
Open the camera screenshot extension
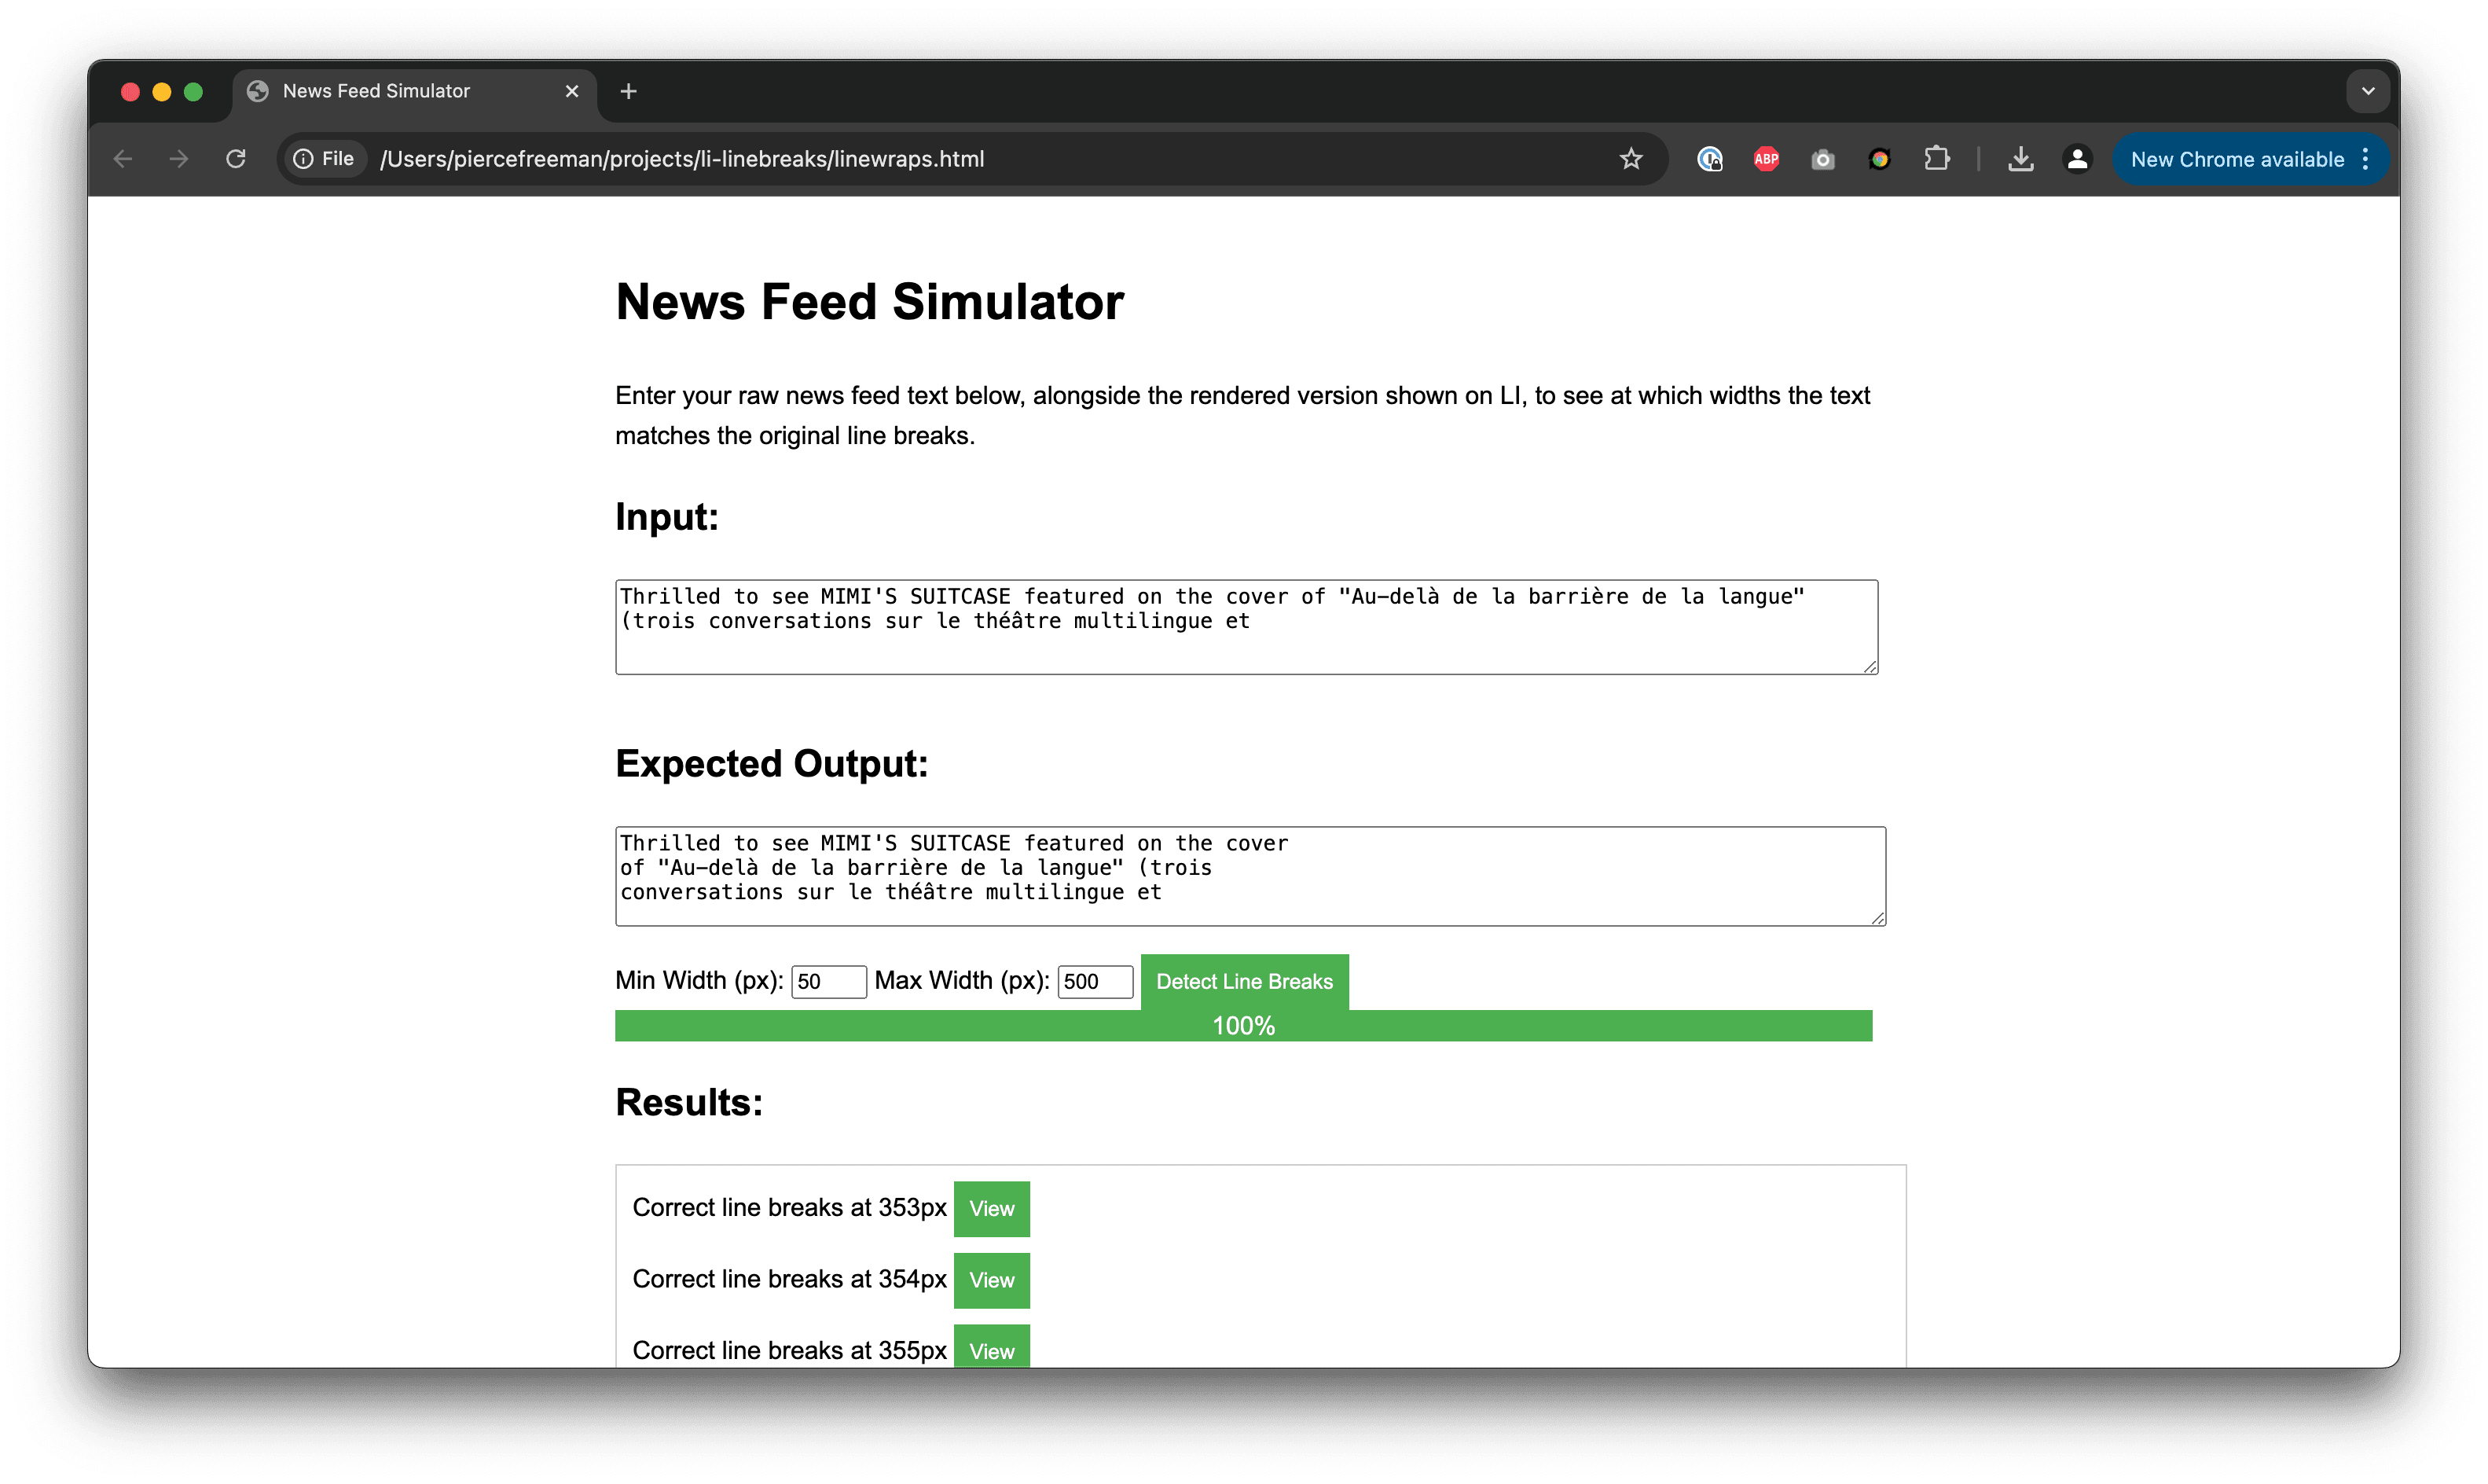1823,159
